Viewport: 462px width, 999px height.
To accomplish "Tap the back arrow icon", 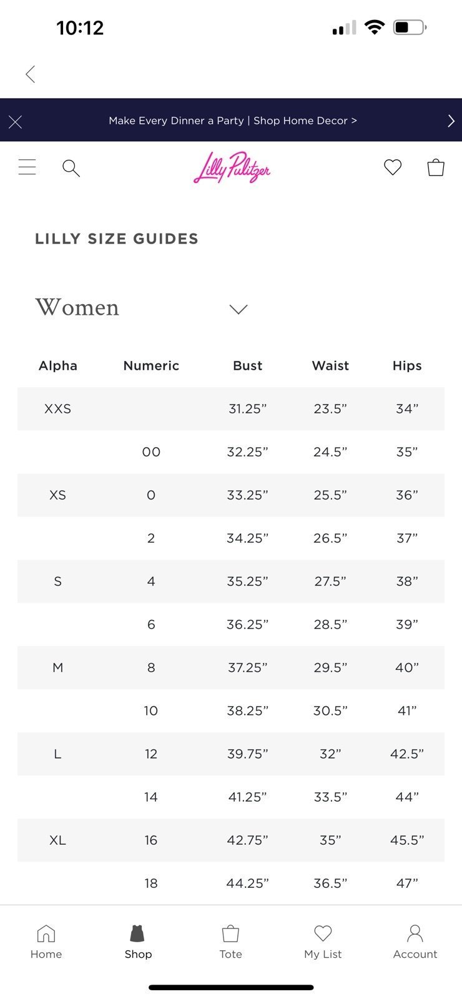I will point(30,74).
